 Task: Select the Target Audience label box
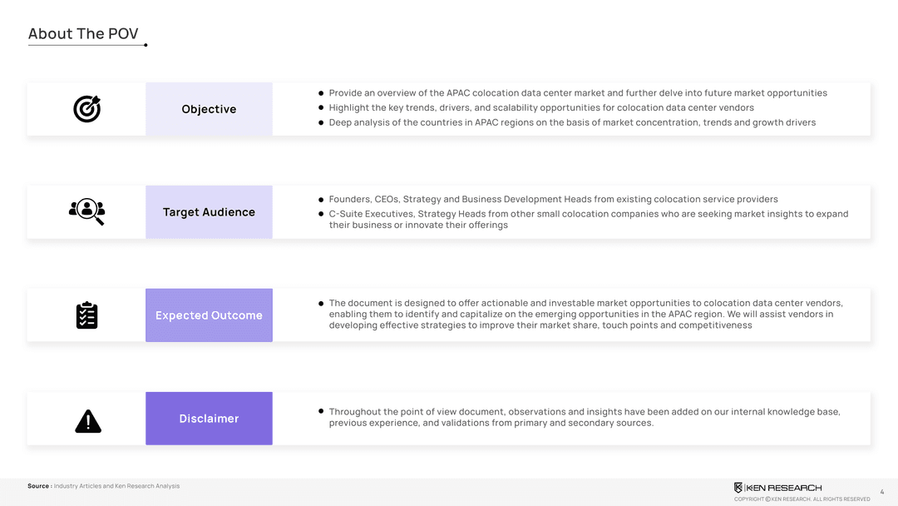point(209,212)
